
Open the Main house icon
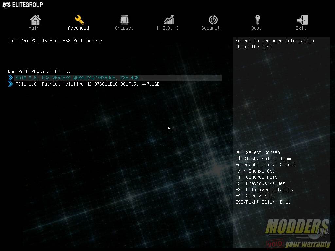(35, 20)
